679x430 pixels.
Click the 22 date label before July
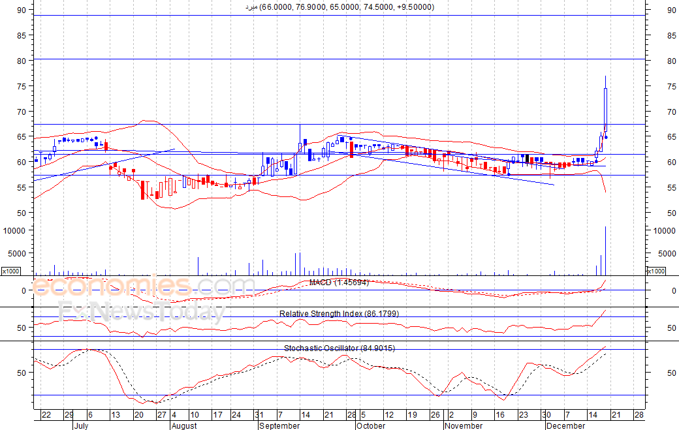click(x=46, y=415)
